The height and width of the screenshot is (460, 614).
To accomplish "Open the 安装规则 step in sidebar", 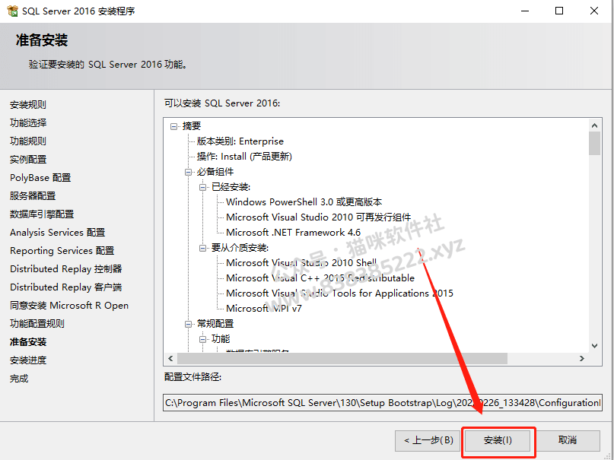I will pyautogui.click(x=28, y=105).
